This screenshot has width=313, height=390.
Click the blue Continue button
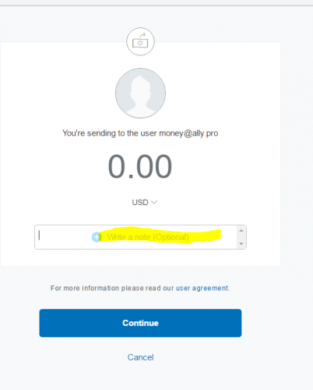coord(140,323)
